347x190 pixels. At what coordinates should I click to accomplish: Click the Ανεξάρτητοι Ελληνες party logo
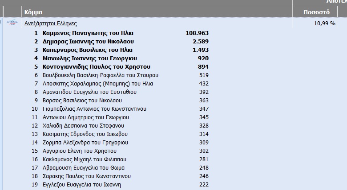[x=14, y=23]
